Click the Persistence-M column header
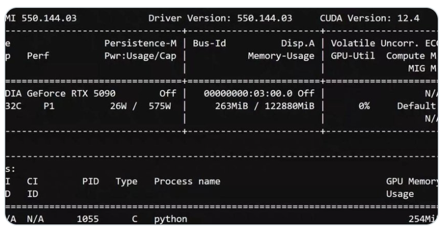 tap(140, 43)
